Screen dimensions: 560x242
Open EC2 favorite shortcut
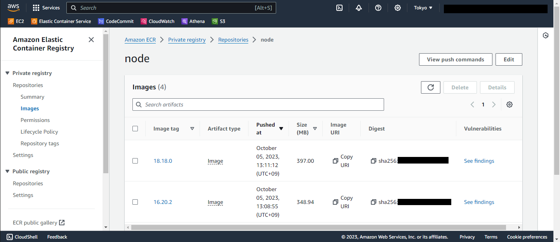(16, 21)
